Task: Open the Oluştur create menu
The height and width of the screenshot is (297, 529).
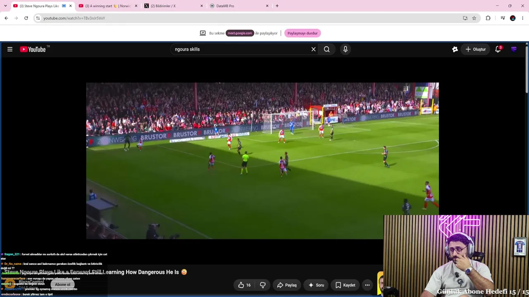Action: coord(476,49)
